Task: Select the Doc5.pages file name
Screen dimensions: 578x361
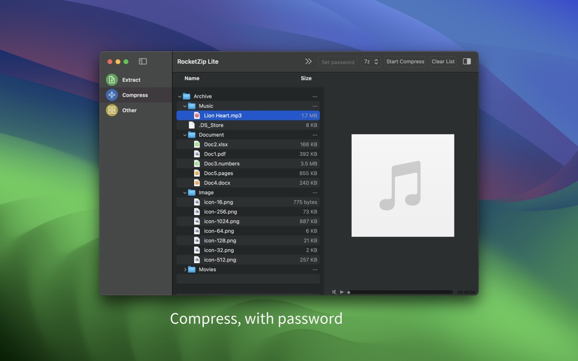Action: point(218,173)
